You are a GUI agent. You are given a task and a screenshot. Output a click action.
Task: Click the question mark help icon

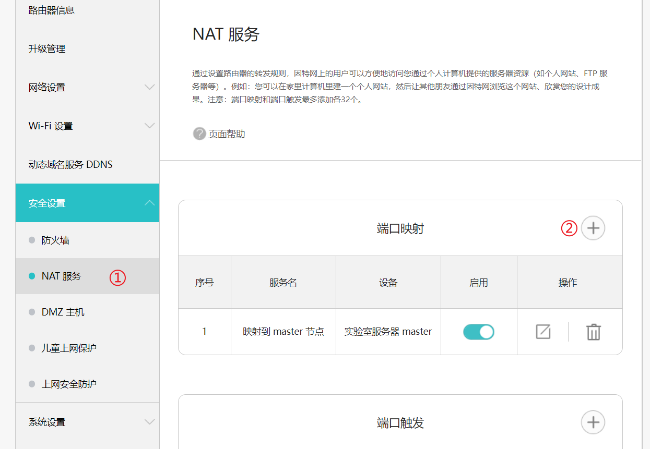(199, 134)
